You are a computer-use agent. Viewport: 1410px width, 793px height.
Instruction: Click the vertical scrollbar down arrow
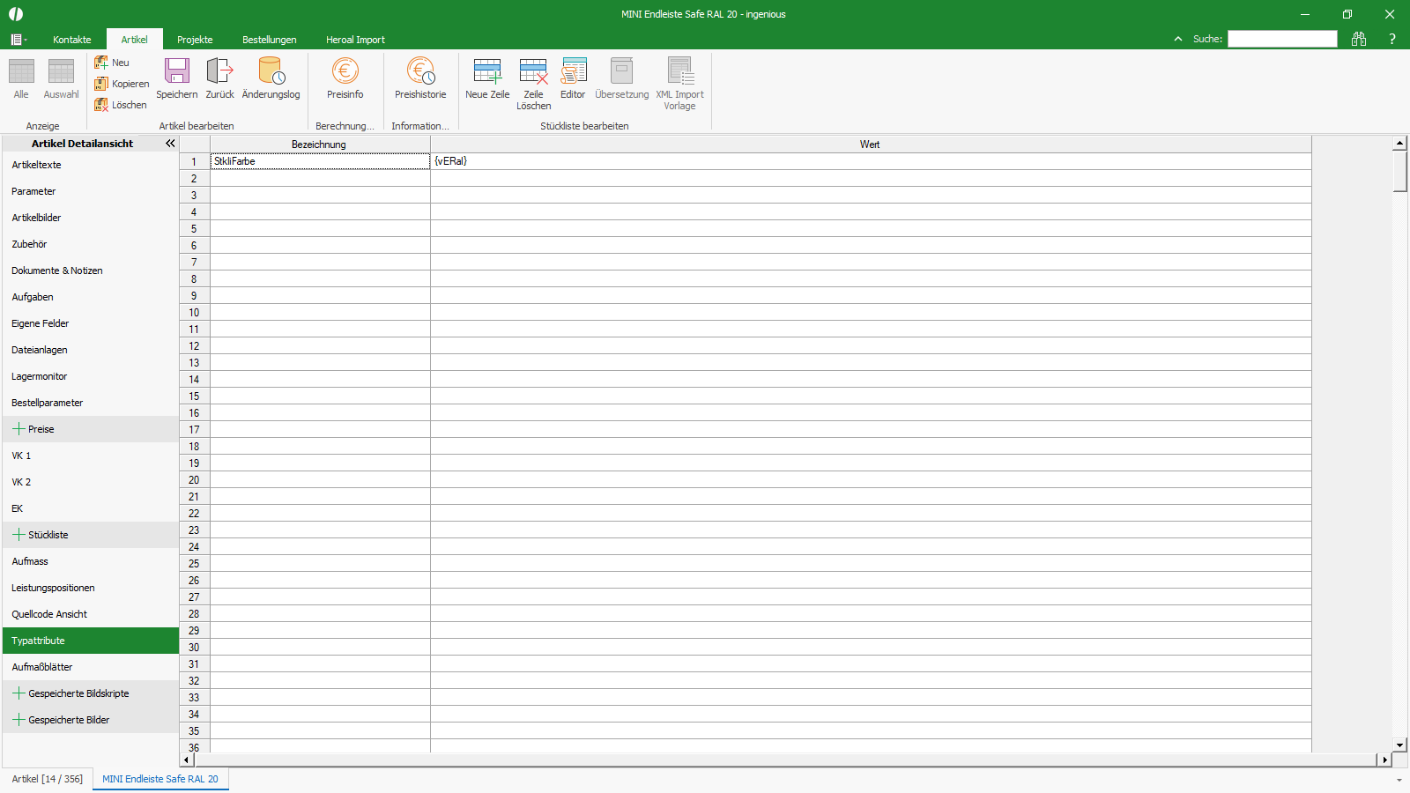(1399, 745)
